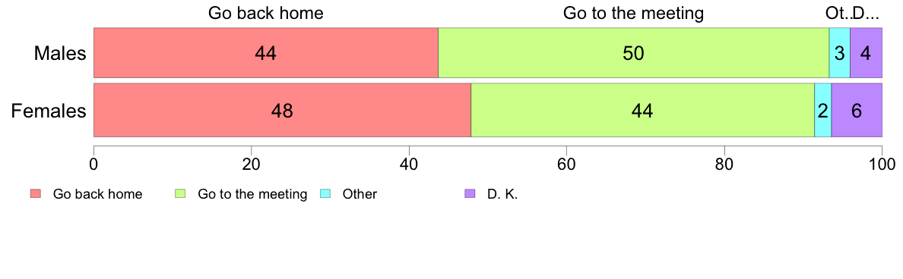Select the Males green segment labeled 50
Viewport: 903px width, 279px height.
click(x=633, y=53)
